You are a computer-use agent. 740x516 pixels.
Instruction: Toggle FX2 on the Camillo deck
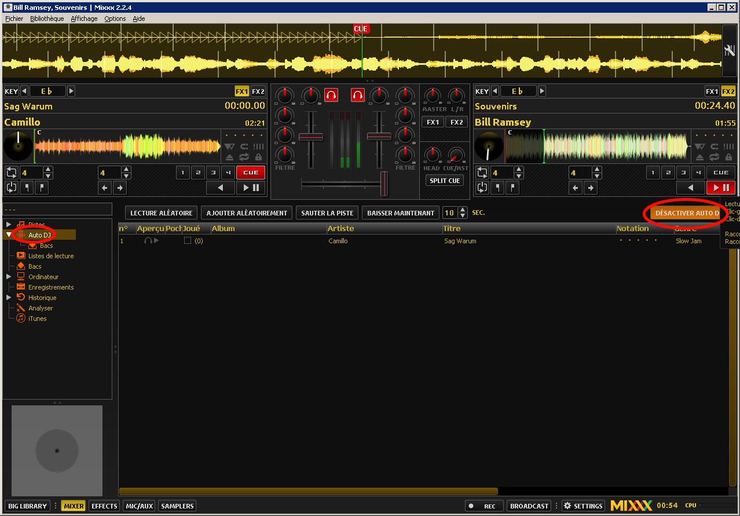click(258, 92)
